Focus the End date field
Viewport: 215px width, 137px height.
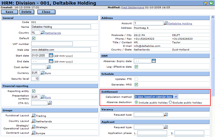tap(40, 61)
